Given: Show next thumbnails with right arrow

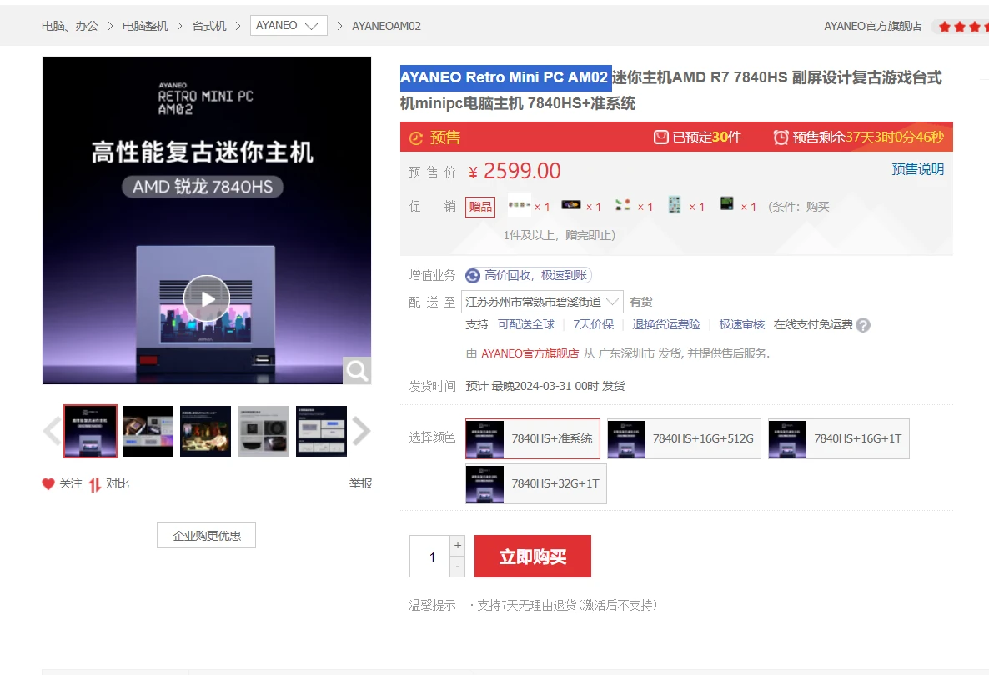Looking at the screenshot, I should [x=361, y=431].
